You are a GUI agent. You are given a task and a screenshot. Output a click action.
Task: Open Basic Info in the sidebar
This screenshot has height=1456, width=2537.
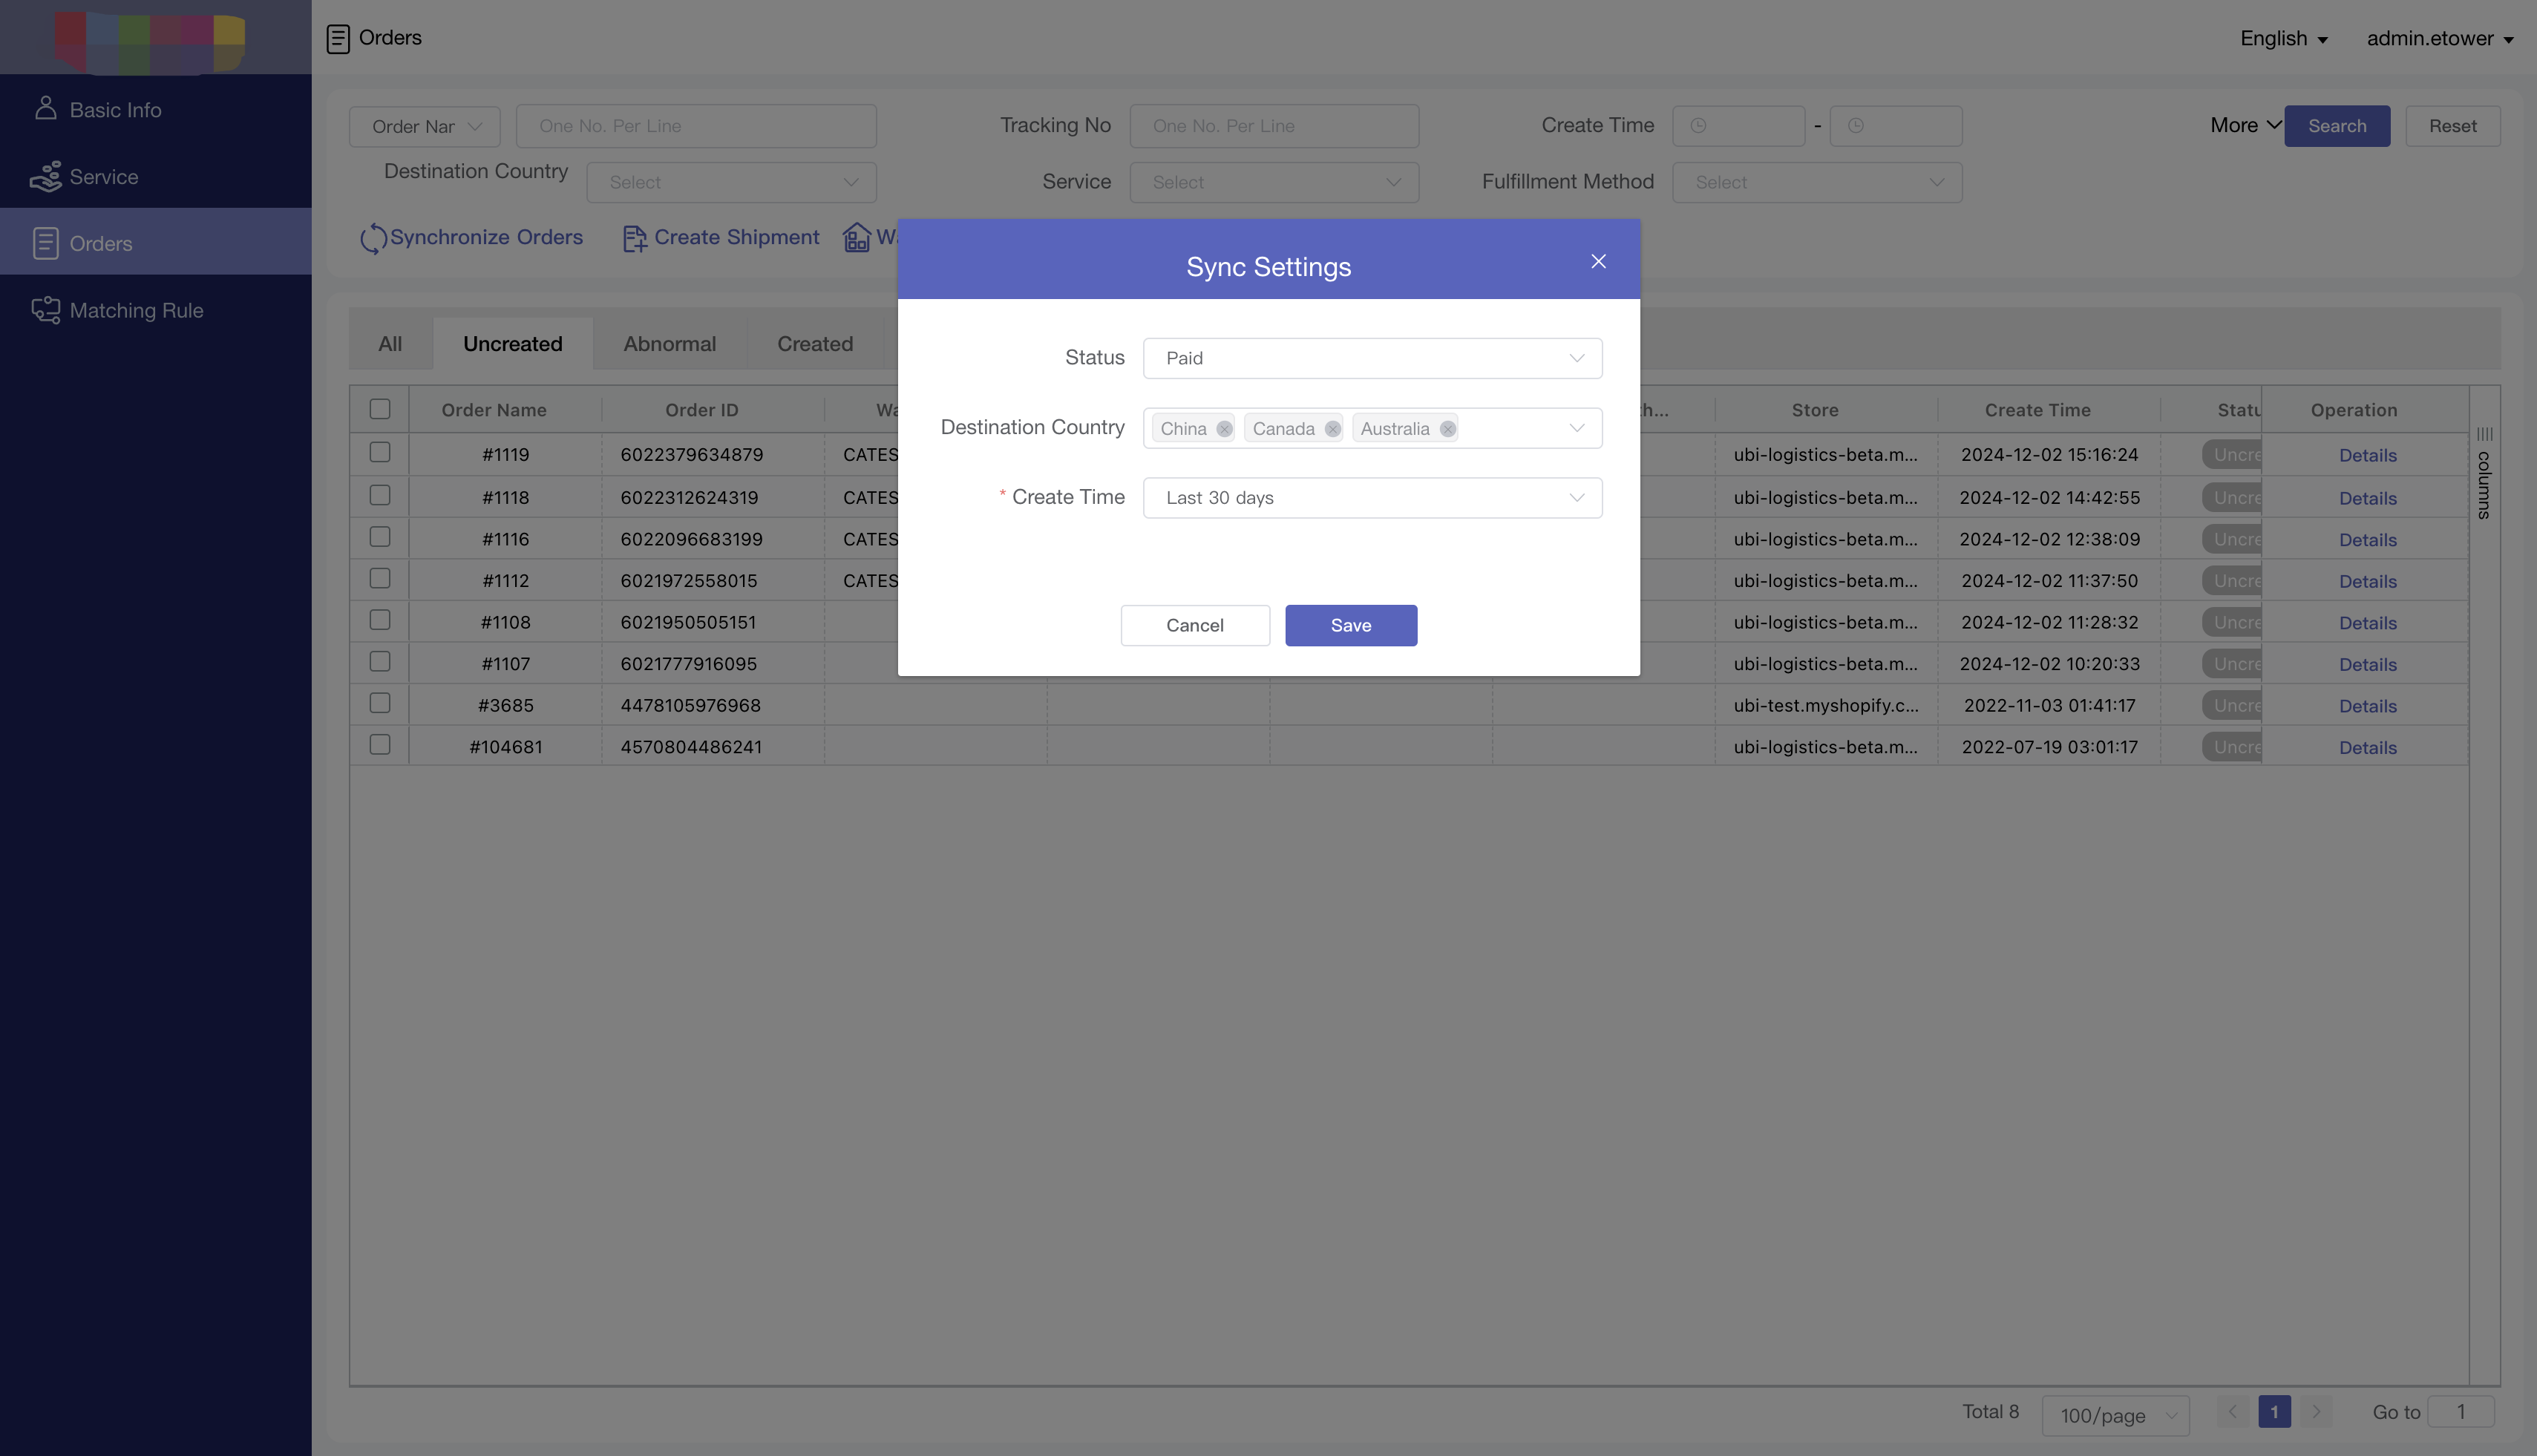coord(156,109)
